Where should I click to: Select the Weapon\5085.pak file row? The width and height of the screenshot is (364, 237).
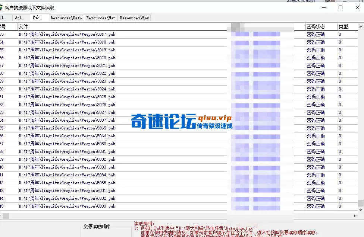179,183
